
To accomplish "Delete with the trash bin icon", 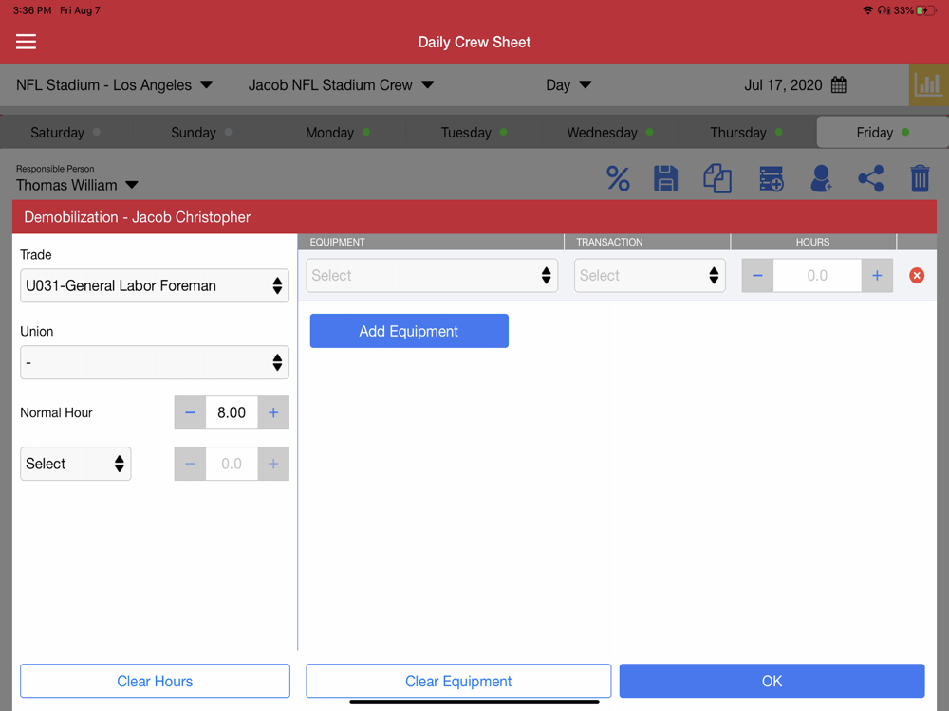I will pyautogui.click(x=920, y=179).
